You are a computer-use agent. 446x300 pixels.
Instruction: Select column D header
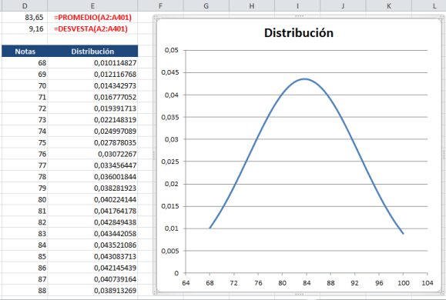pos(25,5)
